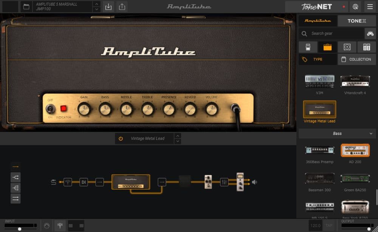The image size is (378, 232).
Task: Select the white stomp pedal in chain
Action: (208, 182)
